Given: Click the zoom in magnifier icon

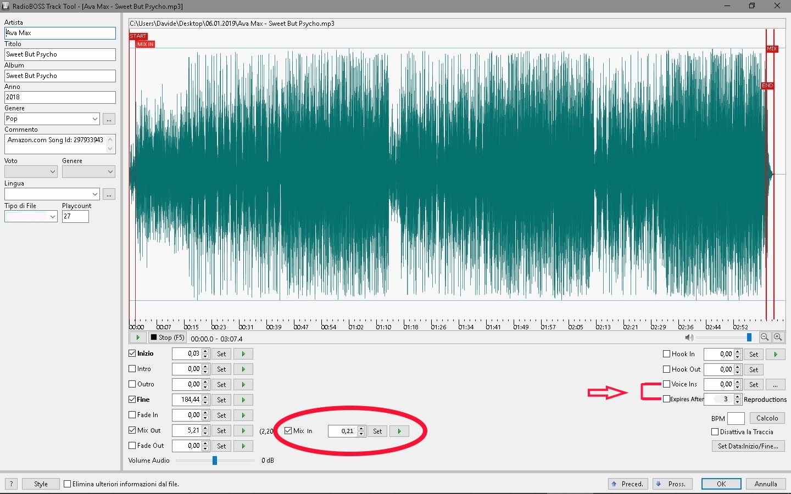Looking at the screenshot, I should pos(778,337).
